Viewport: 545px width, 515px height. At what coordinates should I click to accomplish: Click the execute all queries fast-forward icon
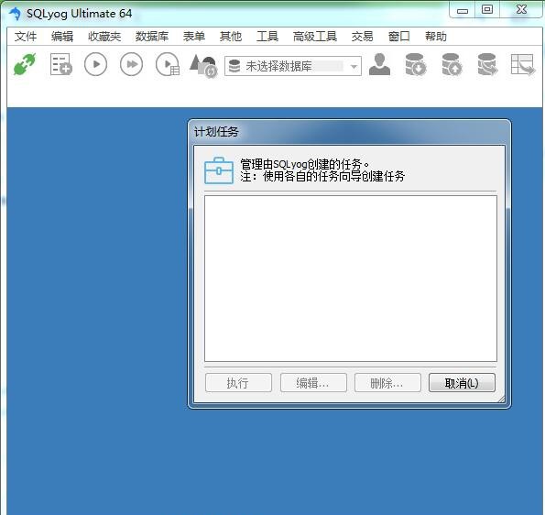131,64
